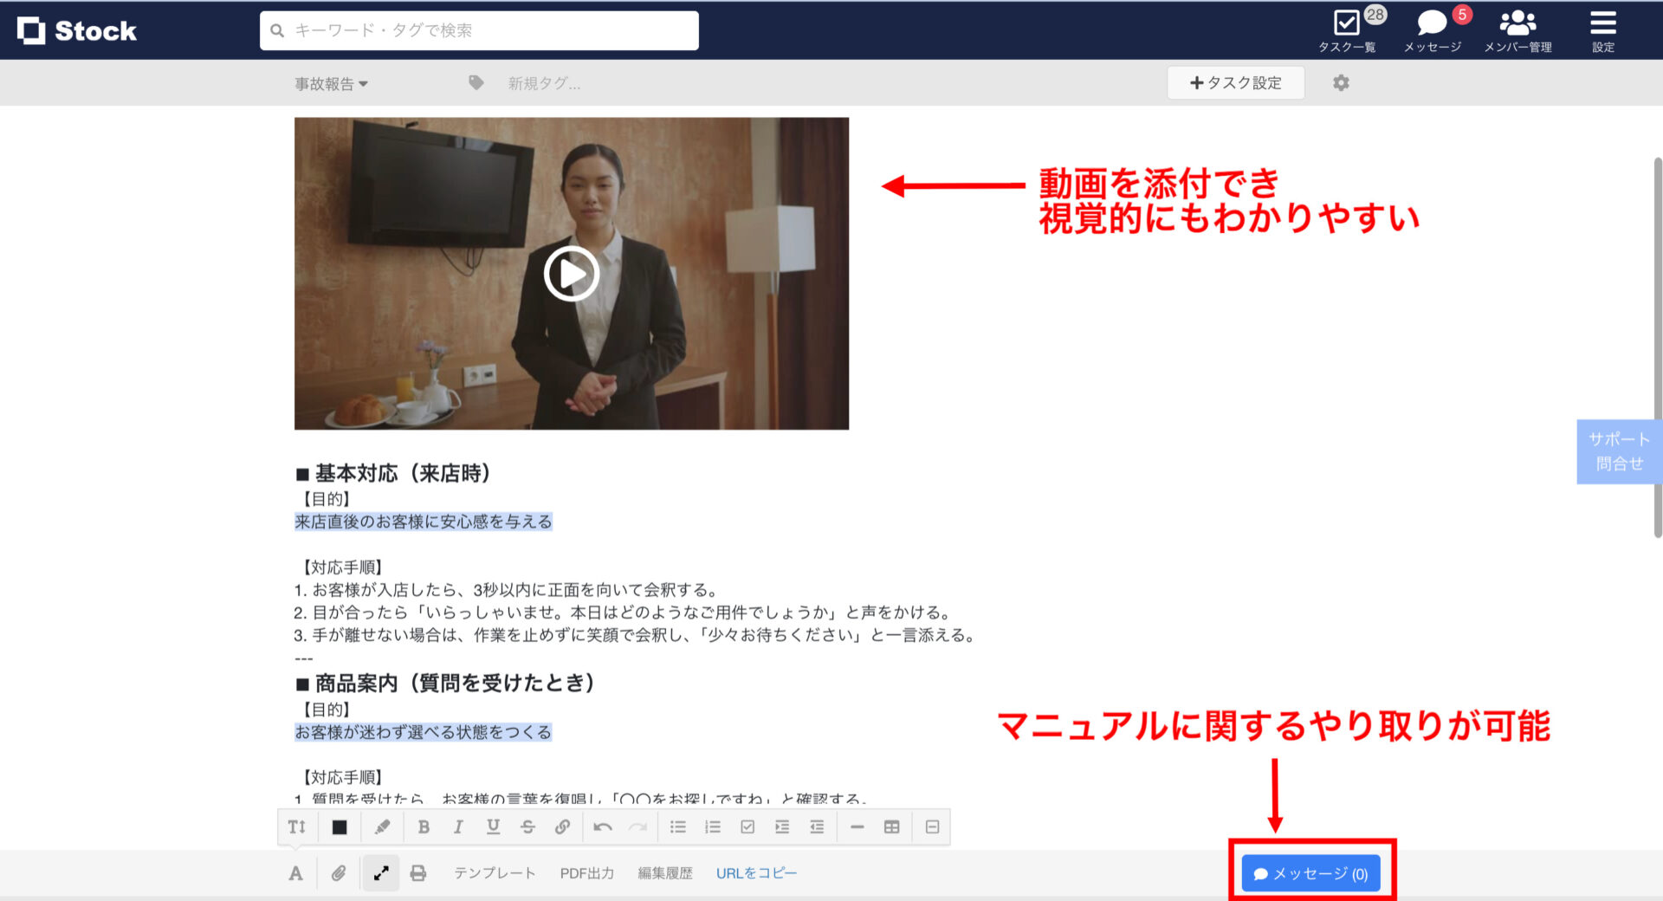Open note settings gear icon
The image size is (1663, 901).
[1341, 82]
